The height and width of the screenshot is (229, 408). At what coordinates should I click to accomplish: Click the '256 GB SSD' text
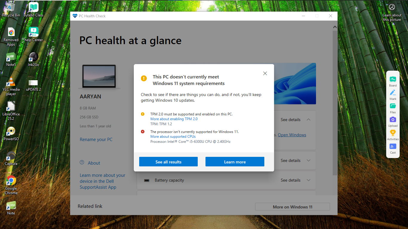pyautogui.click(x=89, y=117)
